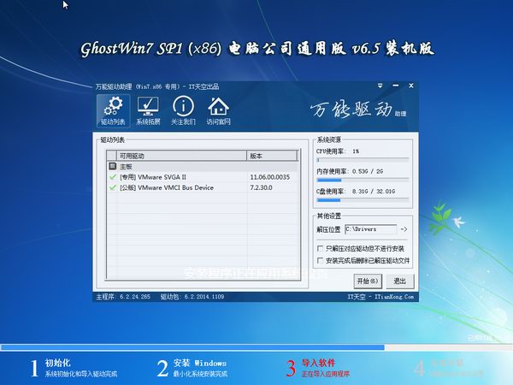Click step 2 安装 Windows label
This screenshot has width=513, height=385.
(x=200, y=363)
